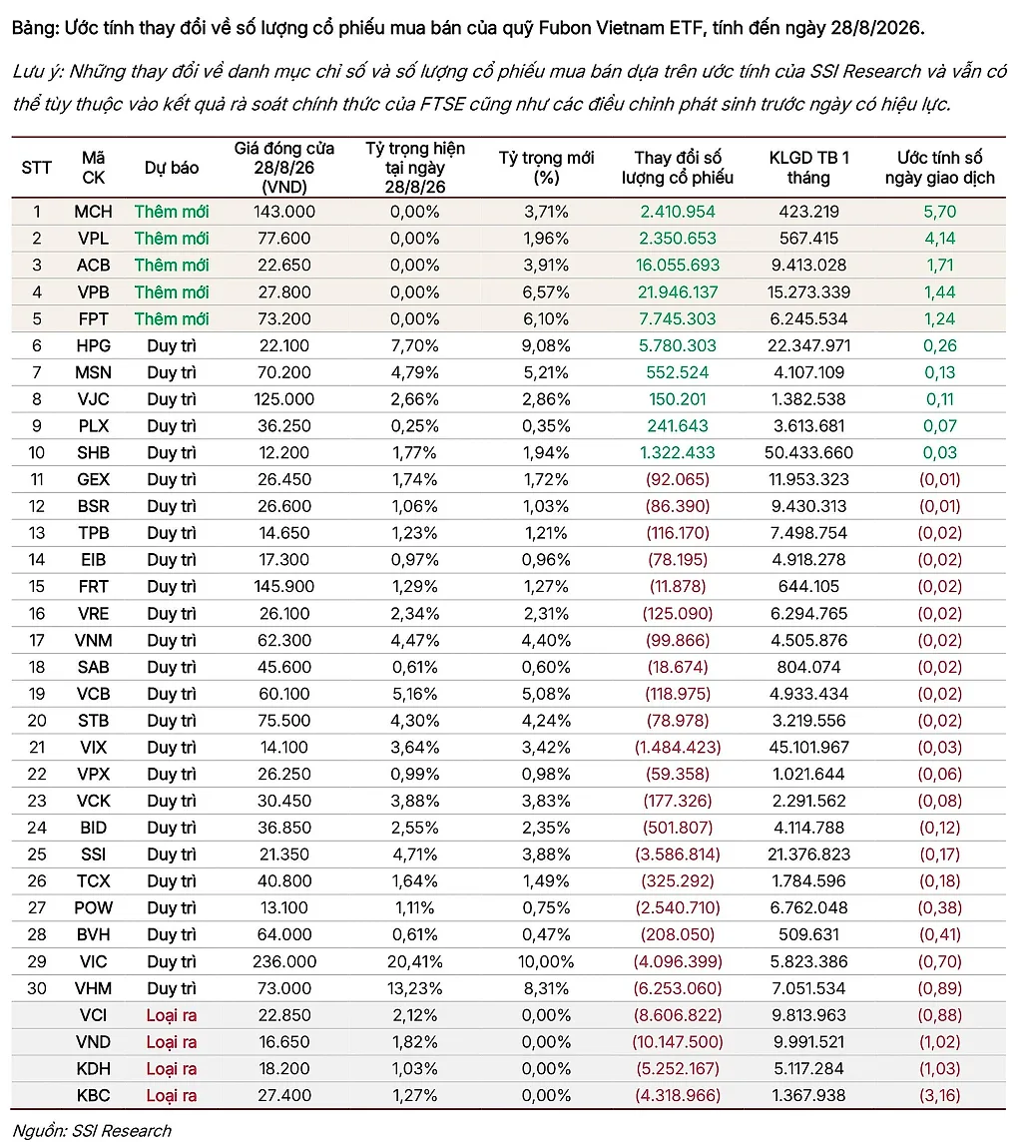Click the 'Dự báo' column header

click(x=172, y=168)
